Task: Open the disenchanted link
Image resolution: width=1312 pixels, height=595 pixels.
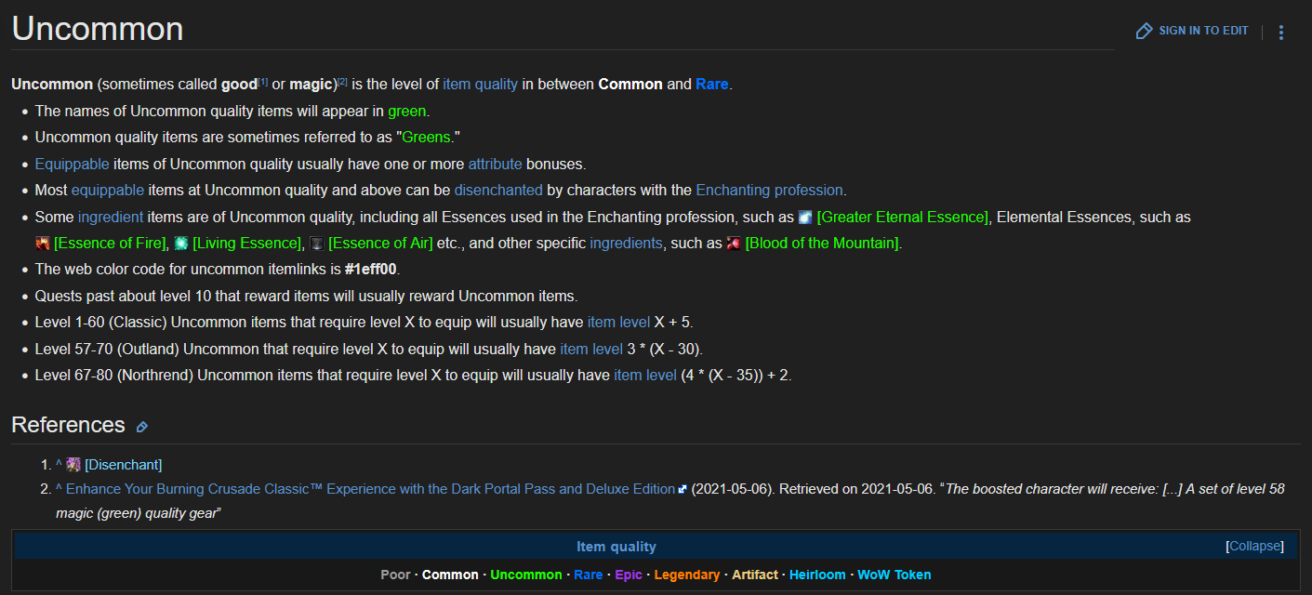Action: (498, 190)
